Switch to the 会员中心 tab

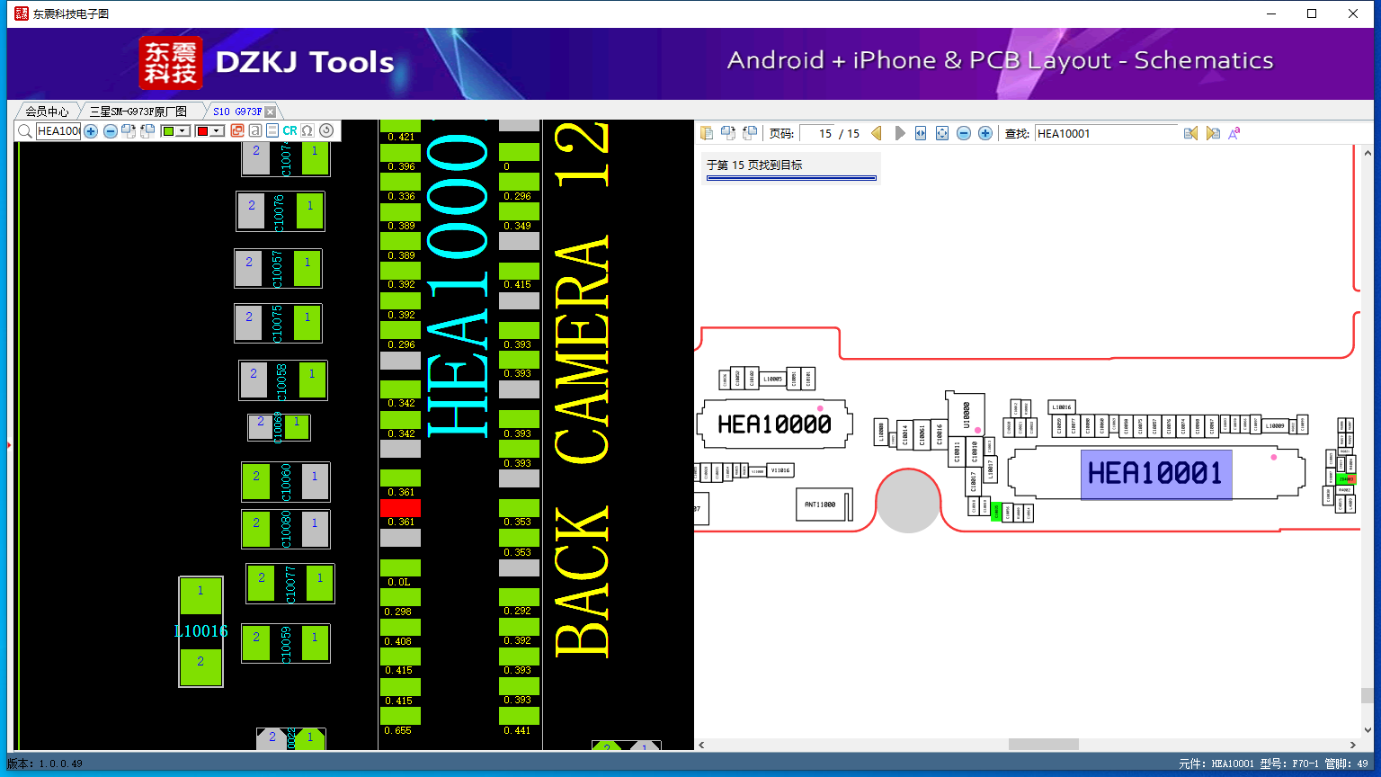coord(46,112)
